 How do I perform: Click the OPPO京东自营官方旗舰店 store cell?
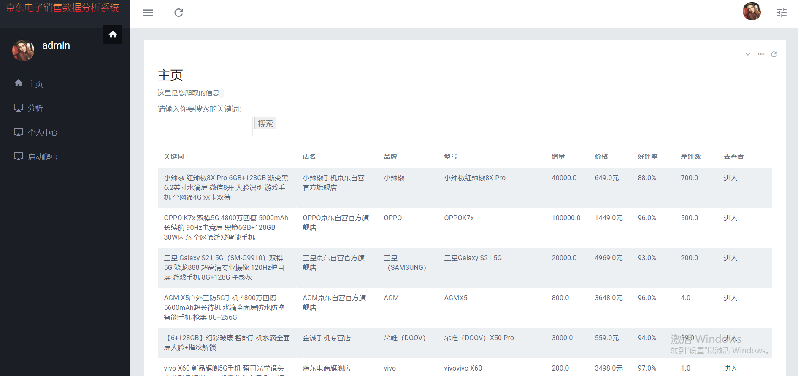[336, 223]
